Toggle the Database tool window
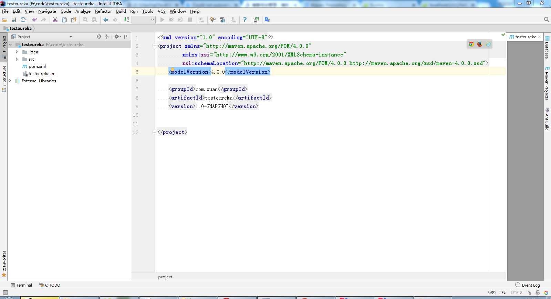551x299 pixels. (x=547, y=48)
